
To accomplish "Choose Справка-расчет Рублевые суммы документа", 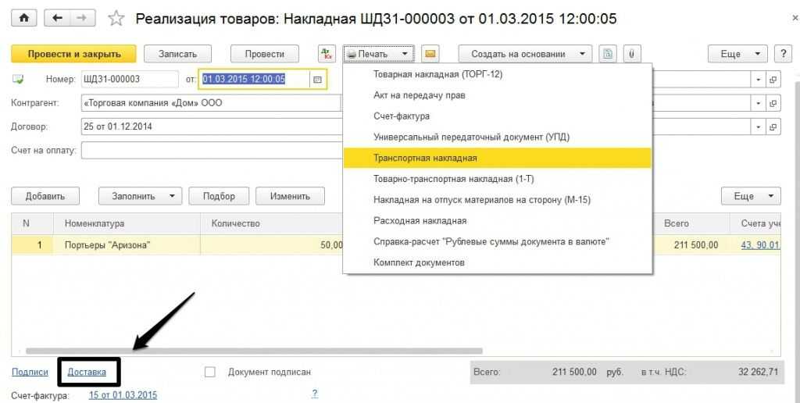I will [498, 242].
